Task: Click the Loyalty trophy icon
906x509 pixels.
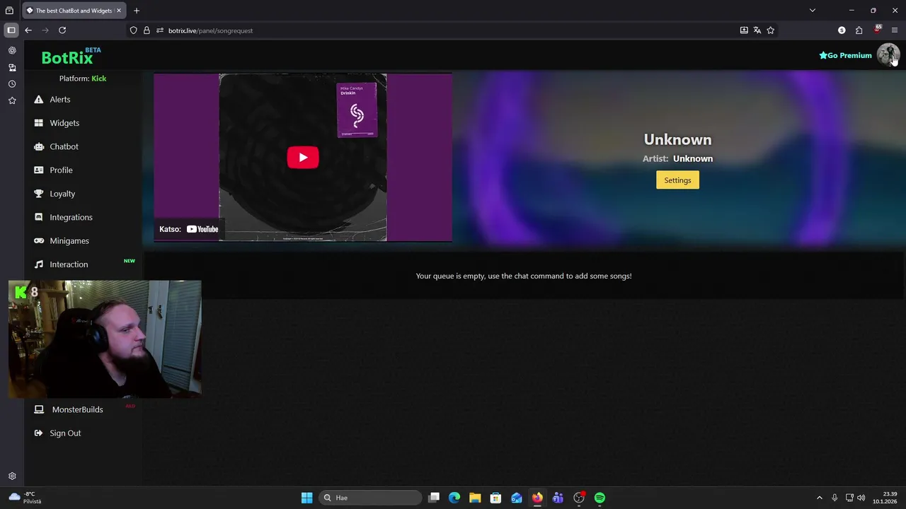Action: point(38,194)
